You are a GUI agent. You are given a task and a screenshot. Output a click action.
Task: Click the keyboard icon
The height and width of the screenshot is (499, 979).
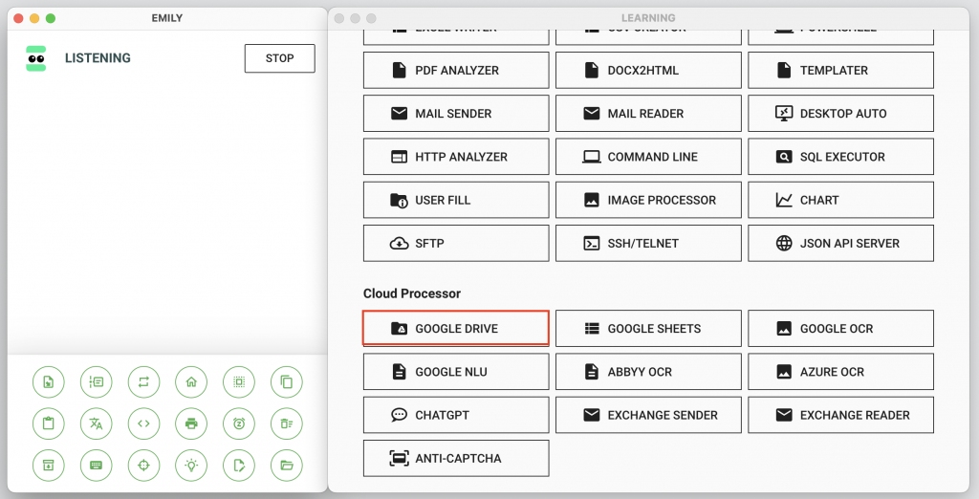(97, 466)
